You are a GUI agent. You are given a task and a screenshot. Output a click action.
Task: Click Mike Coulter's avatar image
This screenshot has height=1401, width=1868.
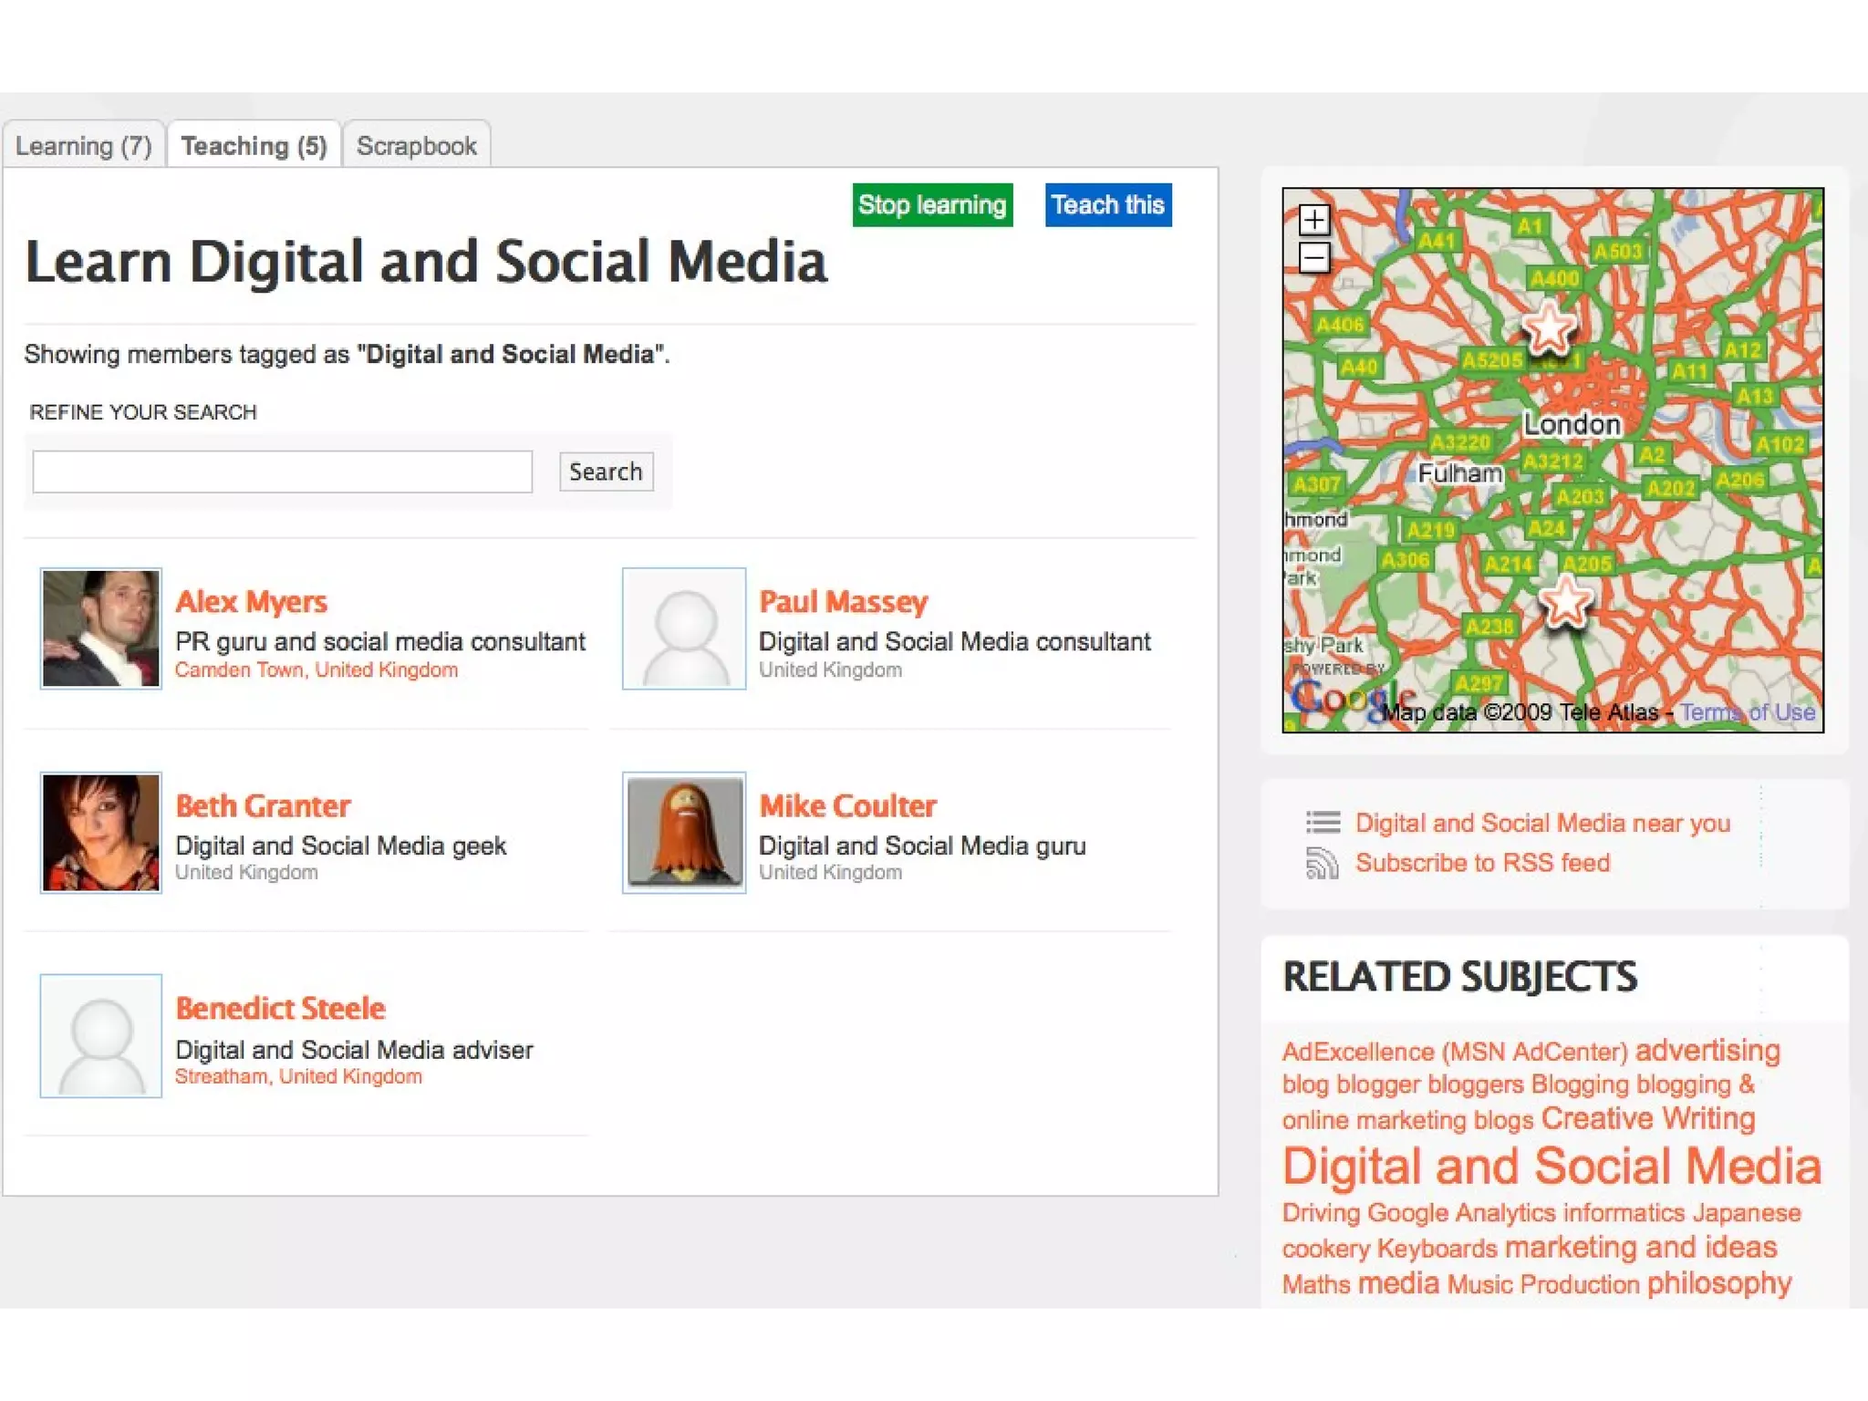(x=684, y=832)
